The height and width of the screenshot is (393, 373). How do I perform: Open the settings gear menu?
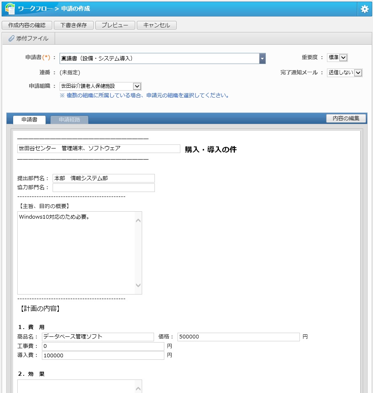364,9
